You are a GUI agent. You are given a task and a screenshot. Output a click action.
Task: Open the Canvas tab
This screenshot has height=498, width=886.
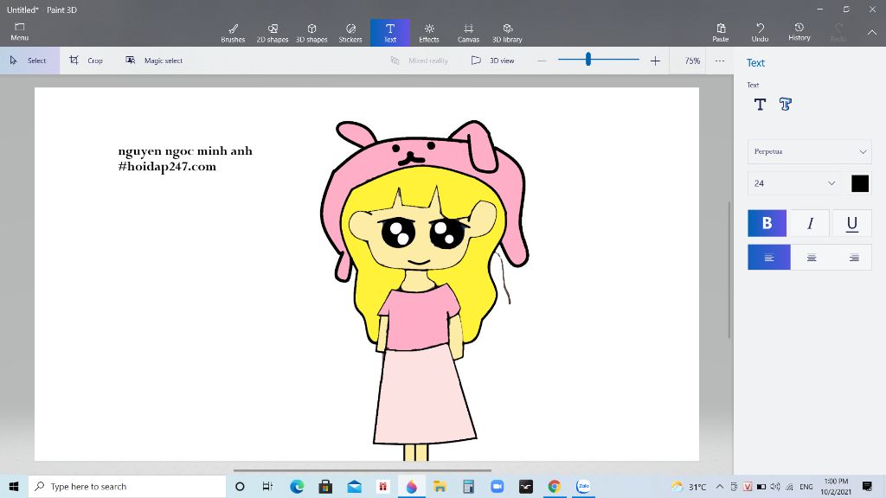pos(468,33)
